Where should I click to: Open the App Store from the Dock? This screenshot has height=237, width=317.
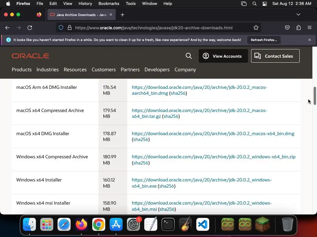pos(116,224)
